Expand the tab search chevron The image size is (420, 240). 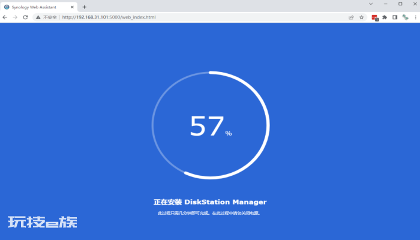[371, 4]
